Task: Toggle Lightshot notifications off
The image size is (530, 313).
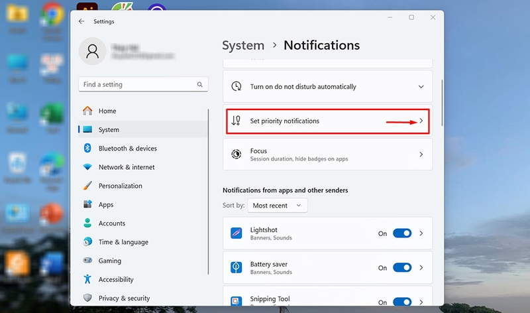Action: tap(402, 233)
